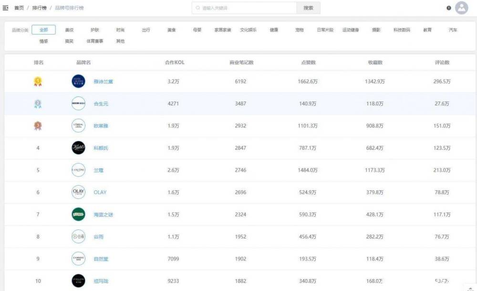Click the gold first-place medal icon
The image size is (477, 291).
click(38, 82)
